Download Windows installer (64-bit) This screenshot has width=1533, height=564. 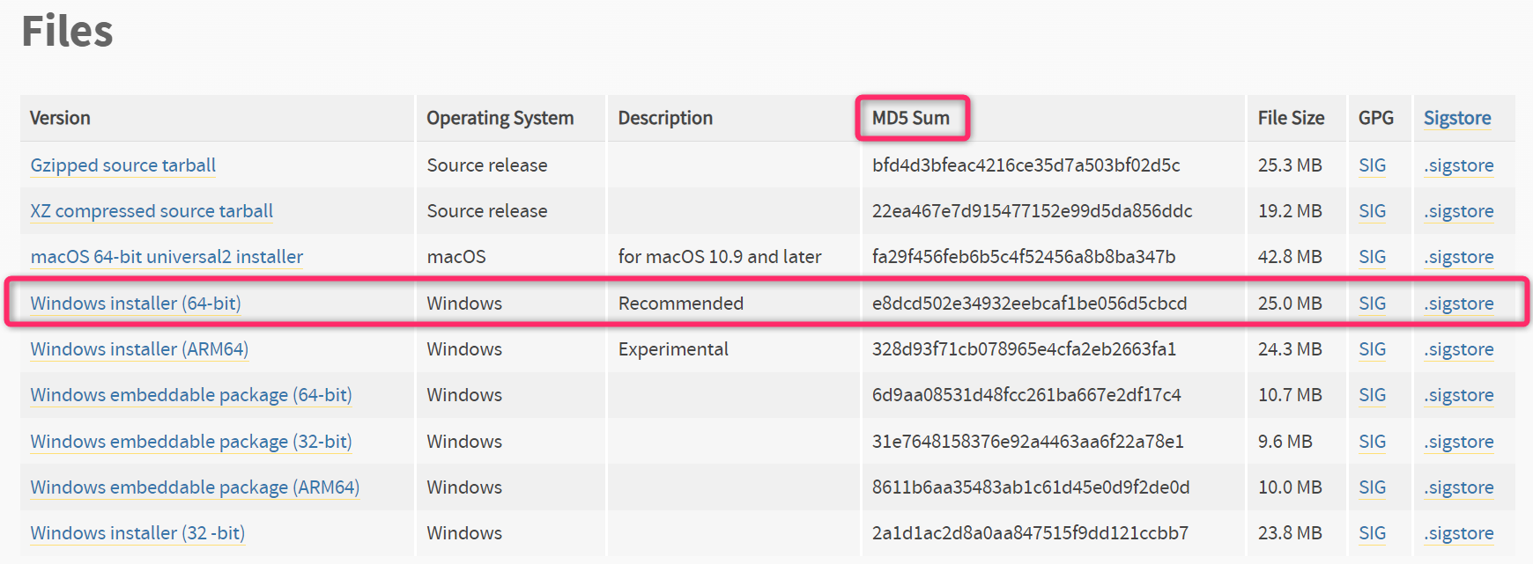[x=135, y=304]
